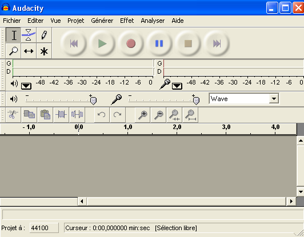This screenshot has width=304, height=237.
Task: Click the 2,0 mark on the timeline ruler
Action: [177, 127]
